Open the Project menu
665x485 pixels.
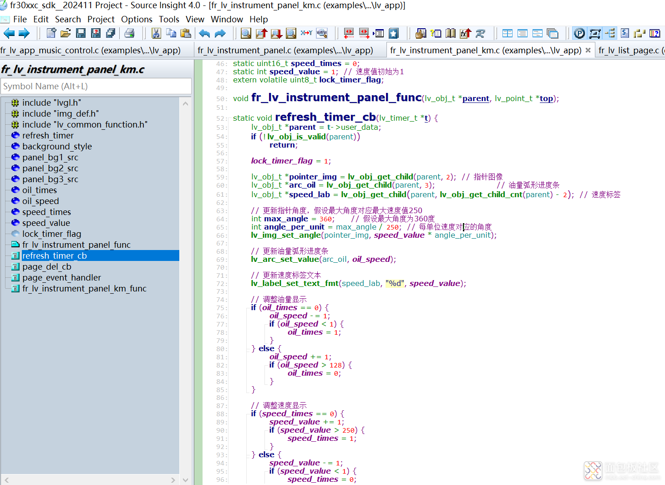coord(101,19)
